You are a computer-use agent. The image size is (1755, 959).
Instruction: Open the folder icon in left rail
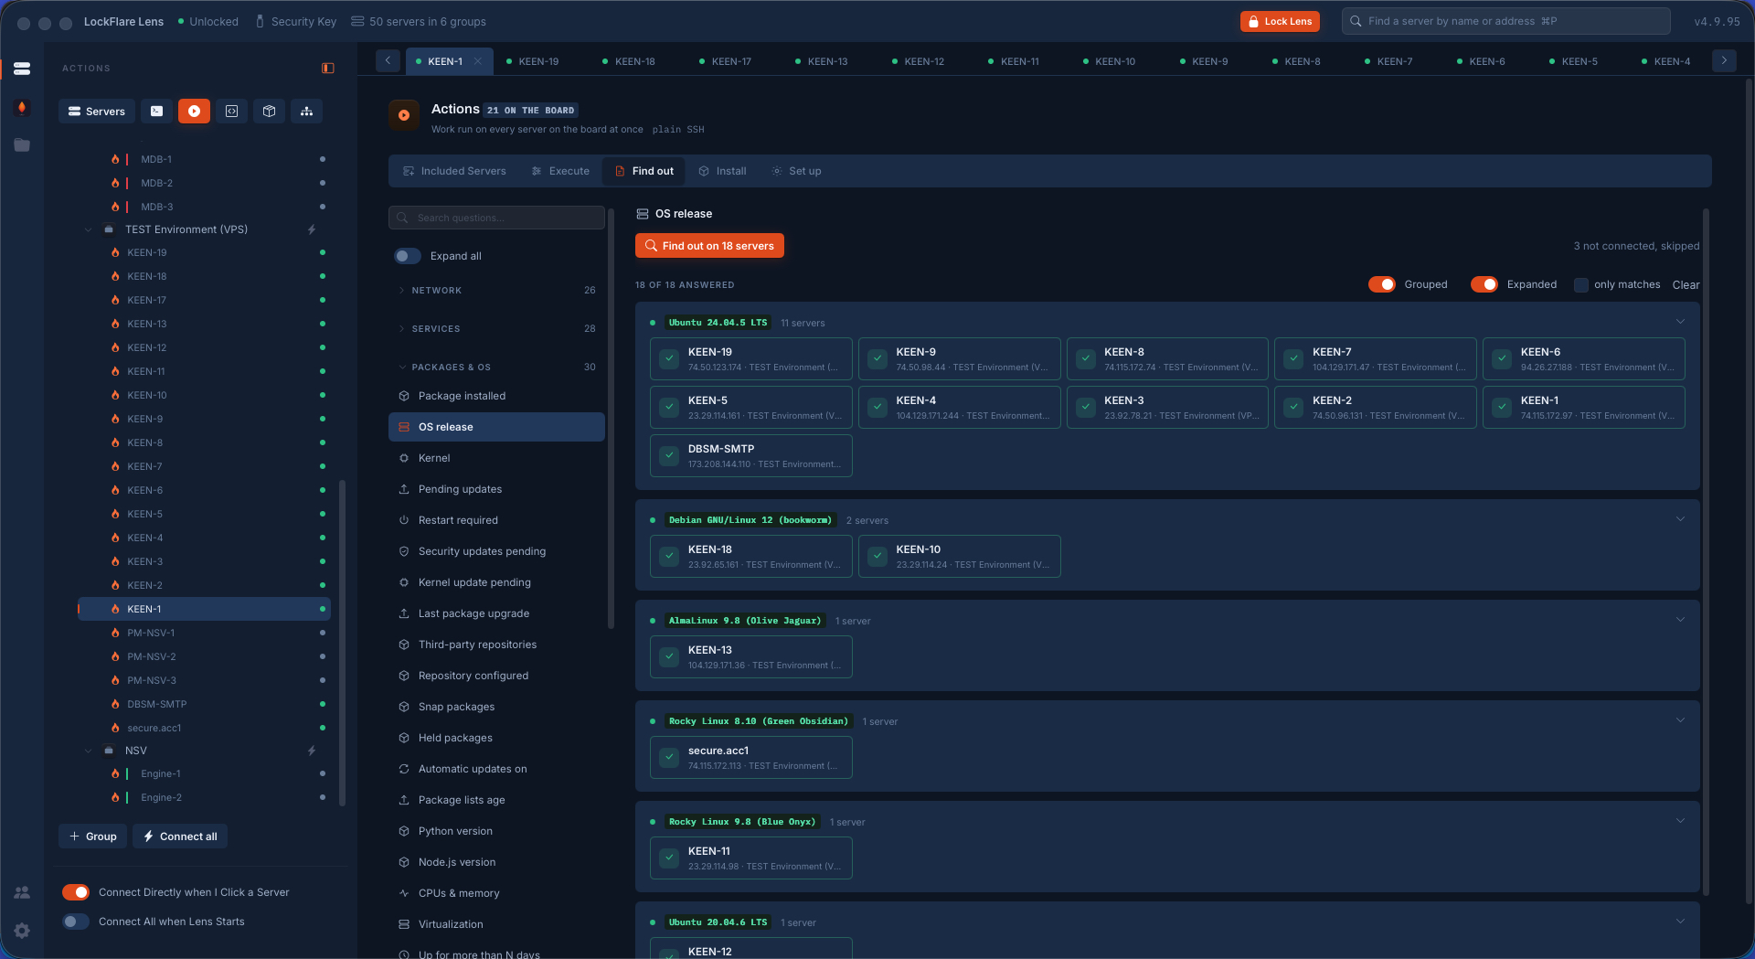(22, 145)
